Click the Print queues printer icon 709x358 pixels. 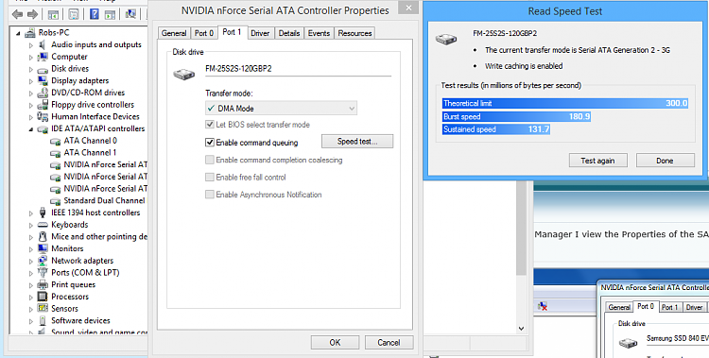(x=43, y=284)
